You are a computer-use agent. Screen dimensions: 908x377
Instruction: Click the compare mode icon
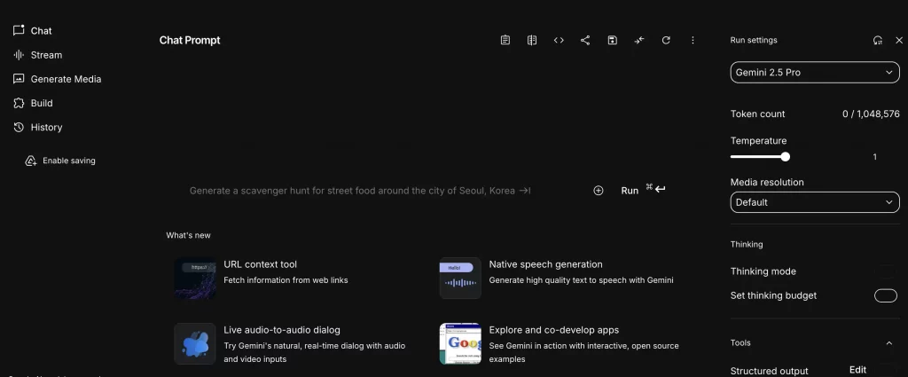(x=532, y=40)
